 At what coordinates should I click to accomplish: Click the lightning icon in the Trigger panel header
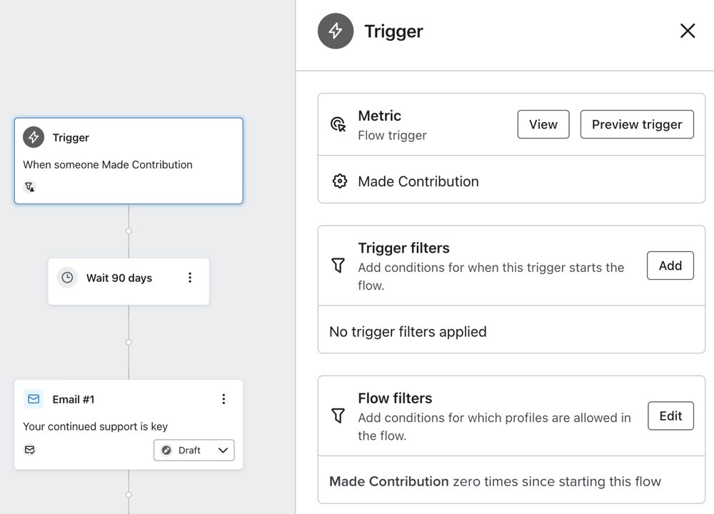(x=336, y=31)
